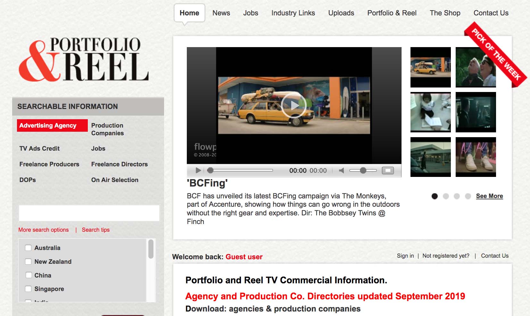Screen dimensions: 530x316
Task: Play the BCFing video using center overlay button
Action: (294, 105)
